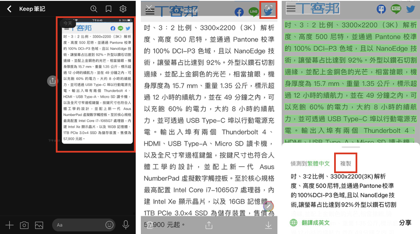
Task: Tap the OCR text-recognition icon in image viewer
Action: pos(268,9)
